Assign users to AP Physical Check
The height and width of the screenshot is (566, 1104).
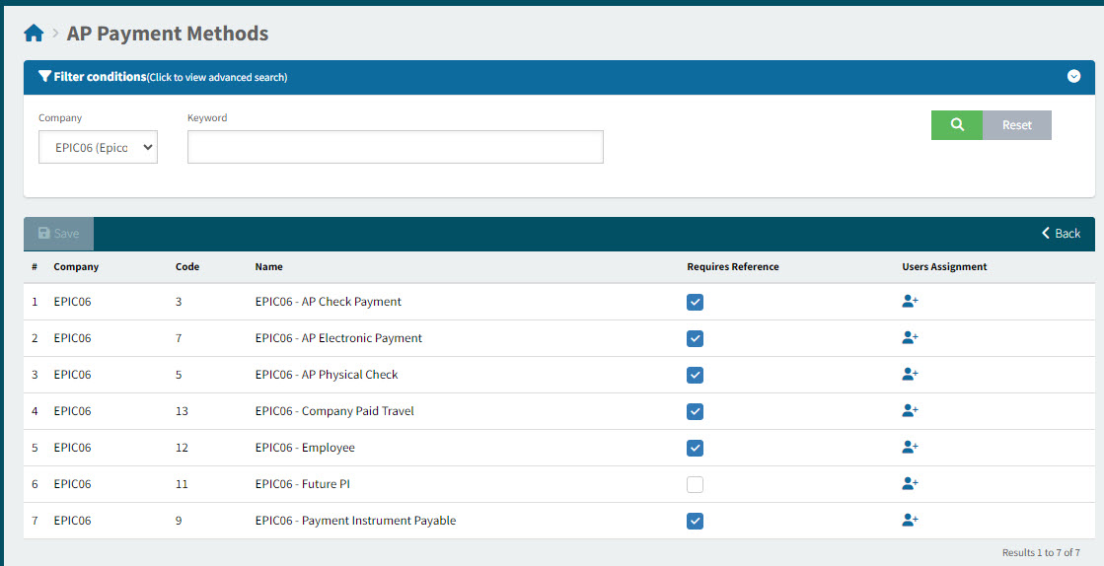[x=910, y=375]
